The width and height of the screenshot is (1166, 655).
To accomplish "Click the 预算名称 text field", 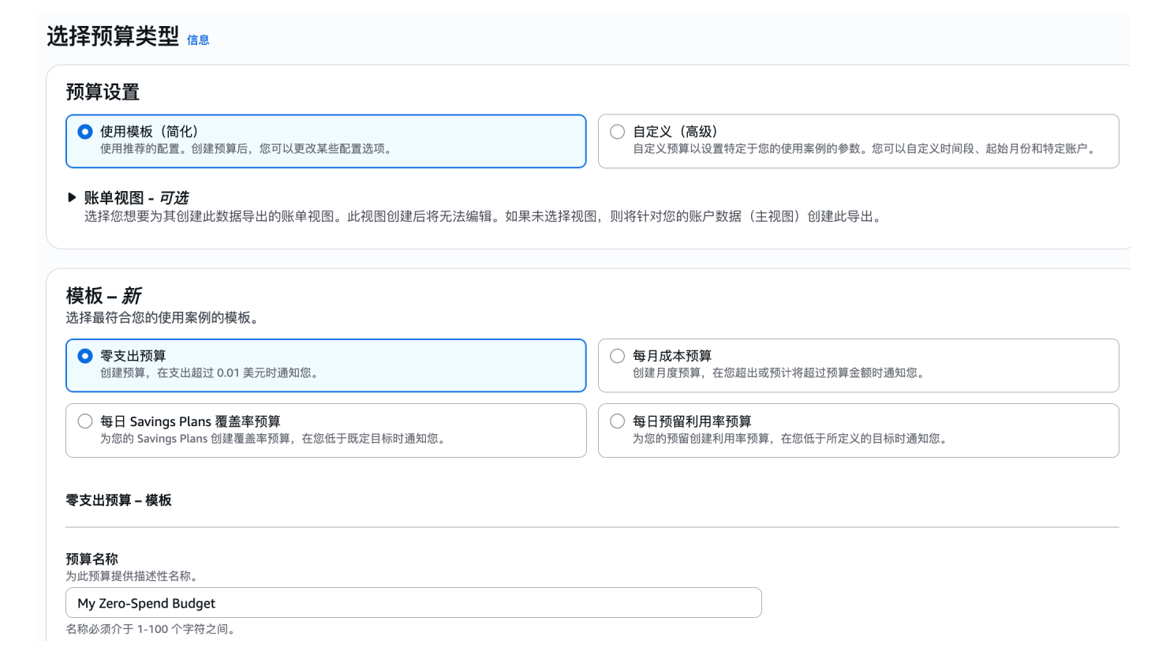I will click(x=413, y=603).
